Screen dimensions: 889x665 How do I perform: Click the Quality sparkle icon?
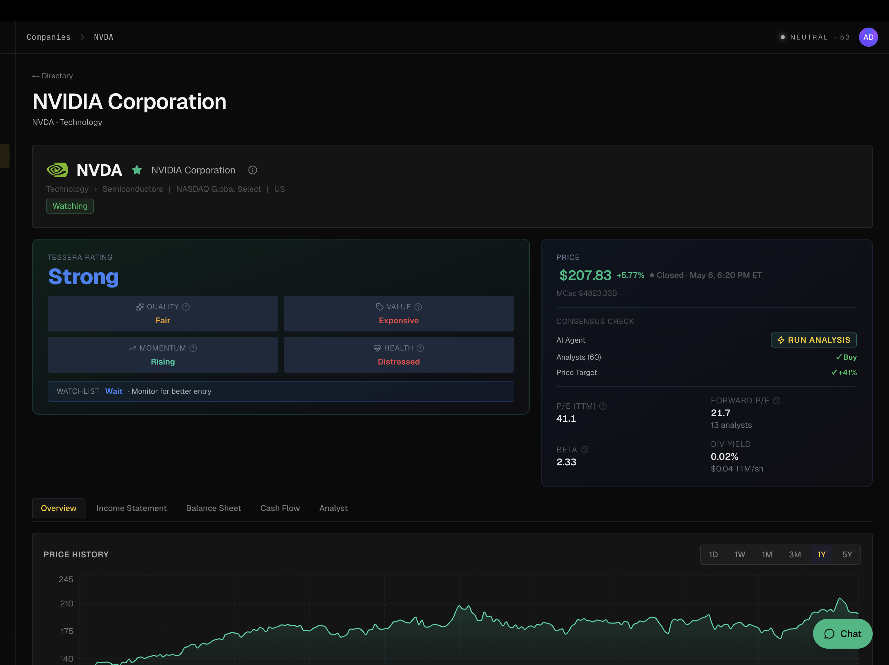click(x=139, y=307)
